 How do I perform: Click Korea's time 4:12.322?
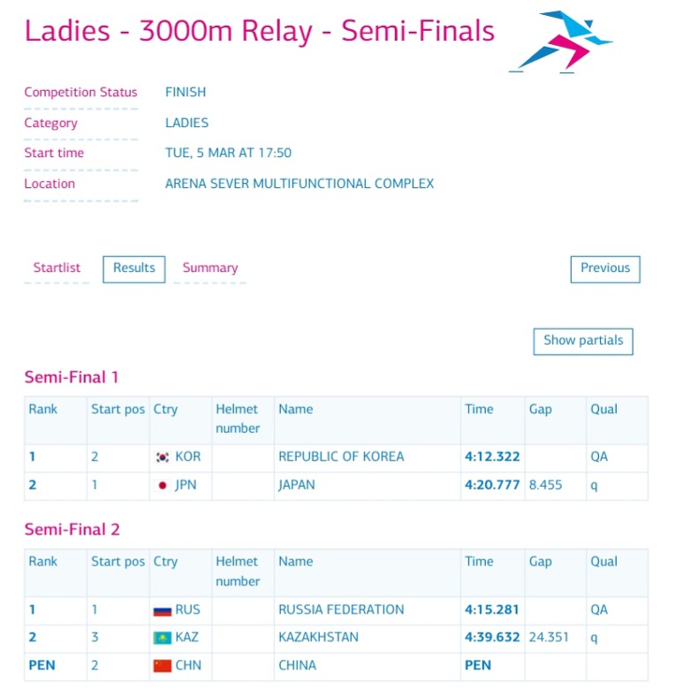(492, 457)
